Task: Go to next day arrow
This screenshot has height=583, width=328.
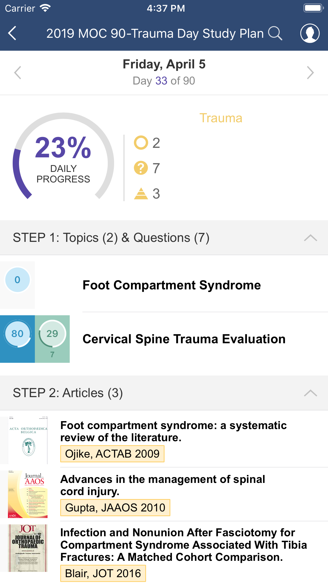Action: tap(310, 73)
